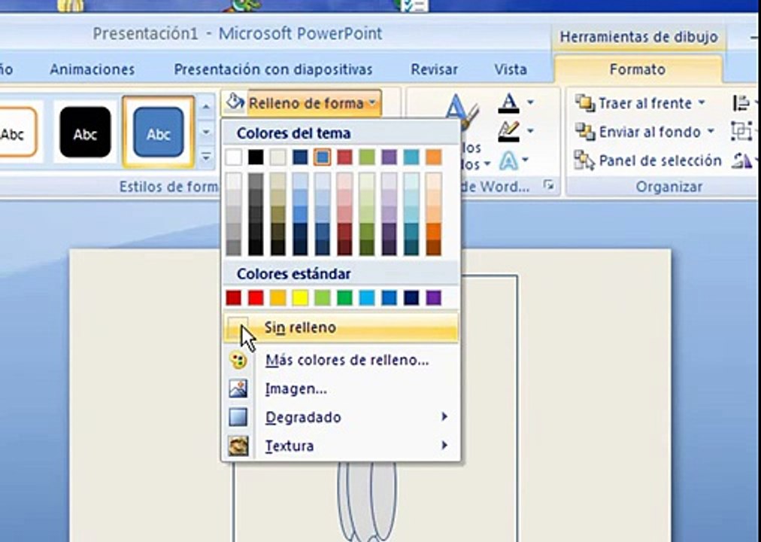This screenshot has width=761, height=542.
Task: Pick dark navy standard color
Action: click(x=411, y=297)
